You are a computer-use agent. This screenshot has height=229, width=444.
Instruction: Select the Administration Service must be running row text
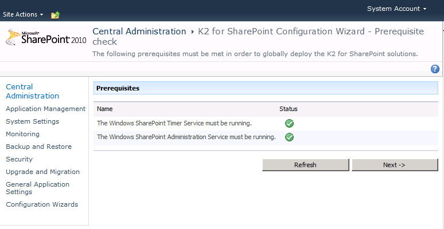186,137
